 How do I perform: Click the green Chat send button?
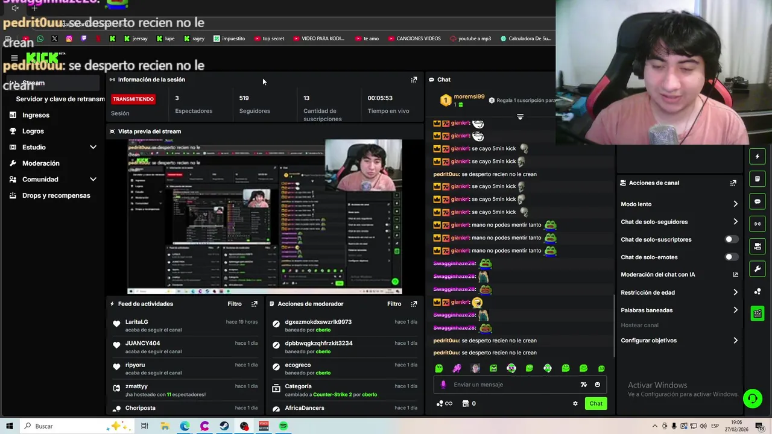pyautogui.click(x=596, y=404)
